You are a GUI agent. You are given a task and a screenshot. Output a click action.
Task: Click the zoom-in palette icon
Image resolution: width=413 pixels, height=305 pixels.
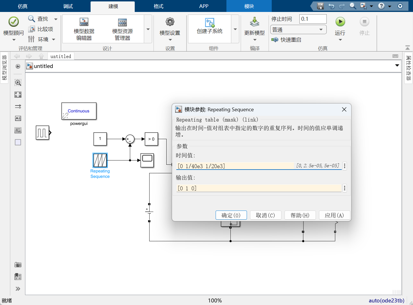(18, 83)
